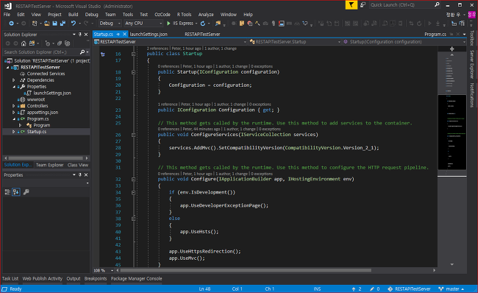Click the yellow notifications filter flag icon

(352, 5)
